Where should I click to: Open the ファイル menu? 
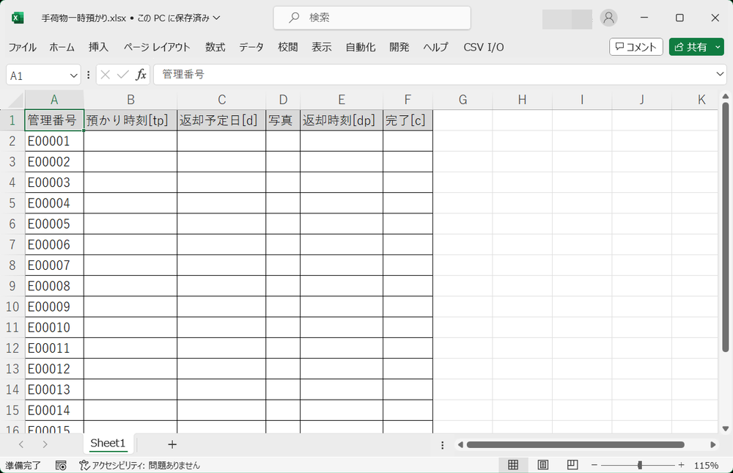23,47
